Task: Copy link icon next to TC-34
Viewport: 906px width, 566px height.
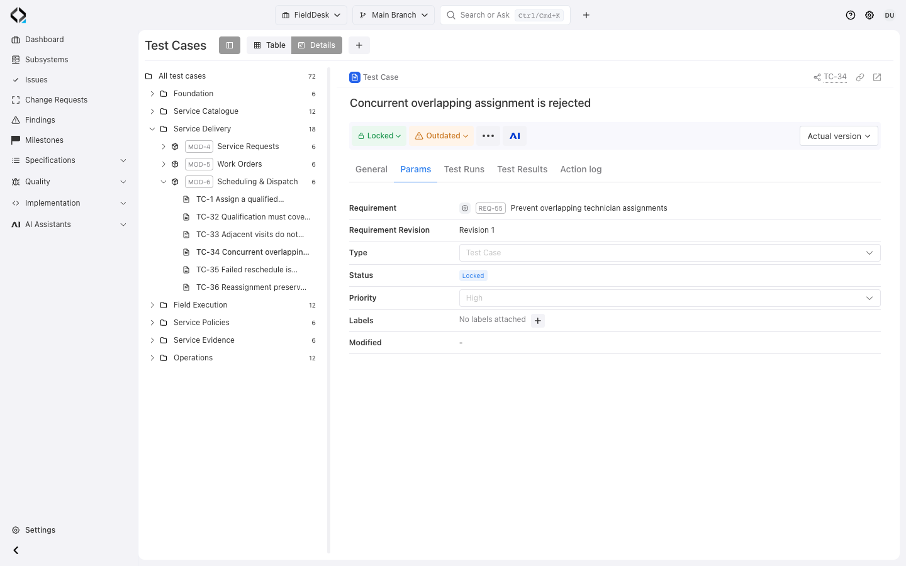Action: [x=860, y=77]
